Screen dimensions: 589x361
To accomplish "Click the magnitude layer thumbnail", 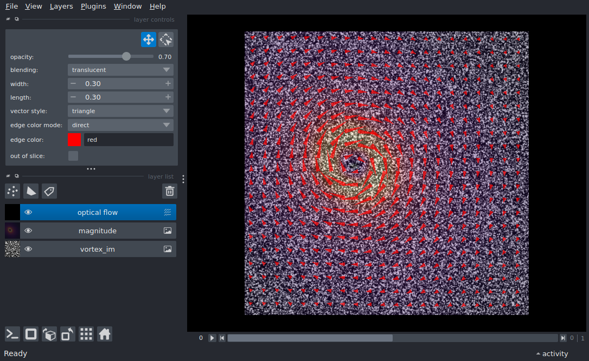I will pos(12,231).
